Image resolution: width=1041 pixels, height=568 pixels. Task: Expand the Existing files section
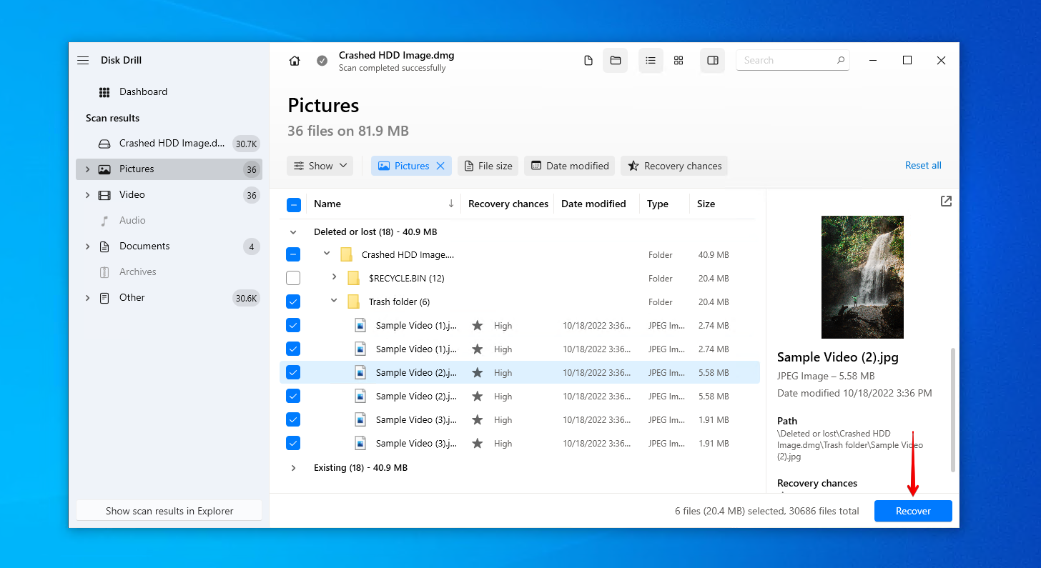point(293,467)
